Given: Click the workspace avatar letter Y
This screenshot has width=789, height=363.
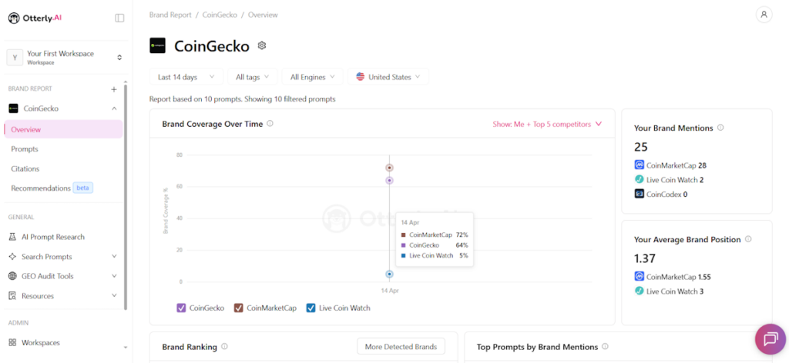Looking at the screenshot, I should (x=15, y=58).
